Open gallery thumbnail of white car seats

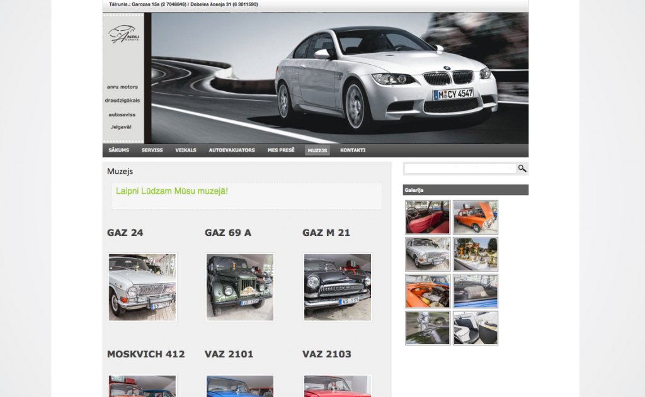click(476, 328)
